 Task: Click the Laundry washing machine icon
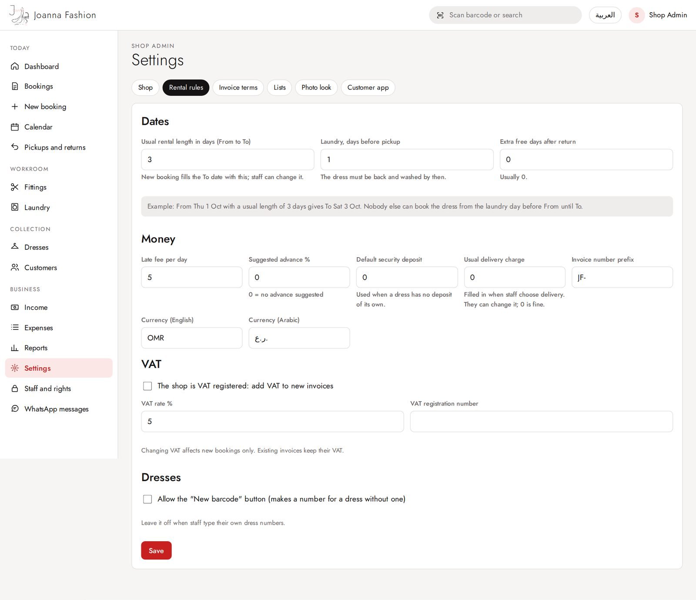15,207
